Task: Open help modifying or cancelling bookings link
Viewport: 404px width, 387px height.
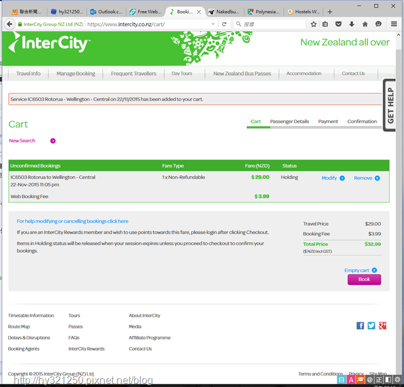Action: tap(73, 221)
